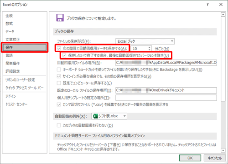
Task: Enable hiding Backstage for keyboard shortcuts
Action: click(x=59, y=70)
